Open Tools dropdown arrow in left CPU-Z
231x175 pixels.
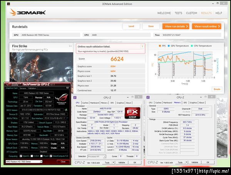(x=113, y=162)
